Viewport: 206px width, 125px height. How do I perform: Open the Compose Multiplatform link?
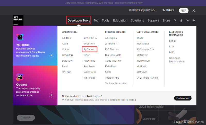point(177,60)
